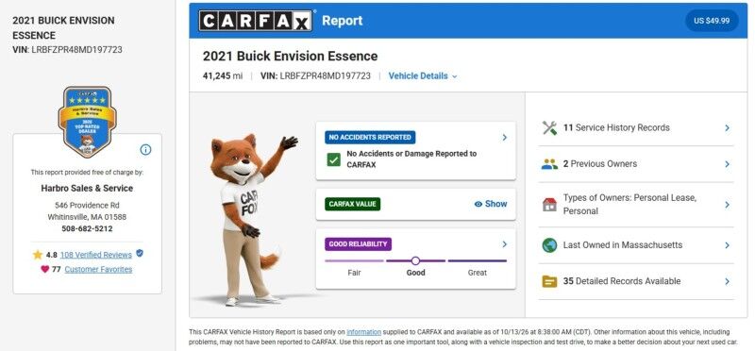Click the verified shield checkmark icon
Viewport: 755px width, 351px height.
point(139,253)
